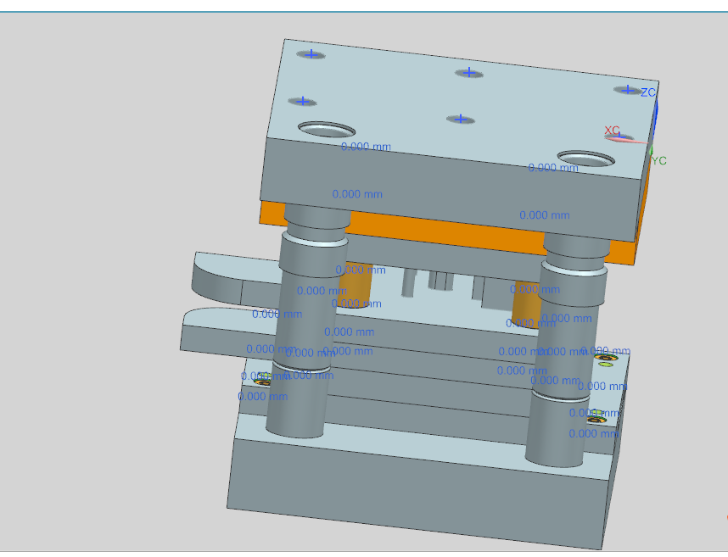Viewport: 728px width, 557px height.
Task: Click the 0.000 mm label beside right large hole
Action: pos(553,167)
